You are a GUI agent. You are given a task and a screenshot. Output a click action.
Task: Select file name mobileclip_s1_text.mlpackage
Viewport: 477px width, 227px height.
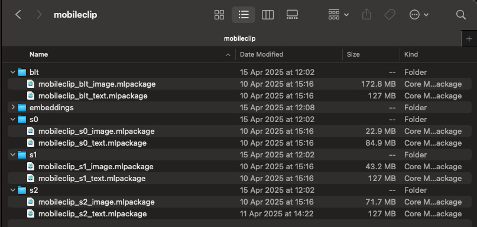click(x=92, y=179)
